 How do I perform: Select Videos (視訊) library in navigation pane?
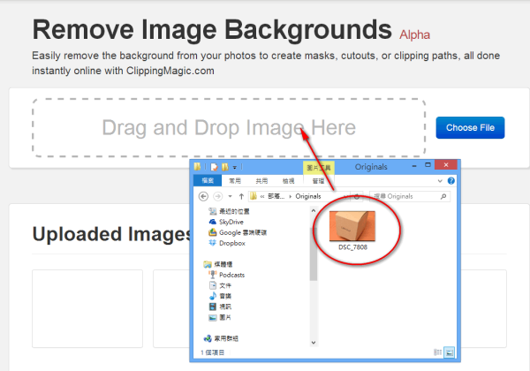pos(220,307)
